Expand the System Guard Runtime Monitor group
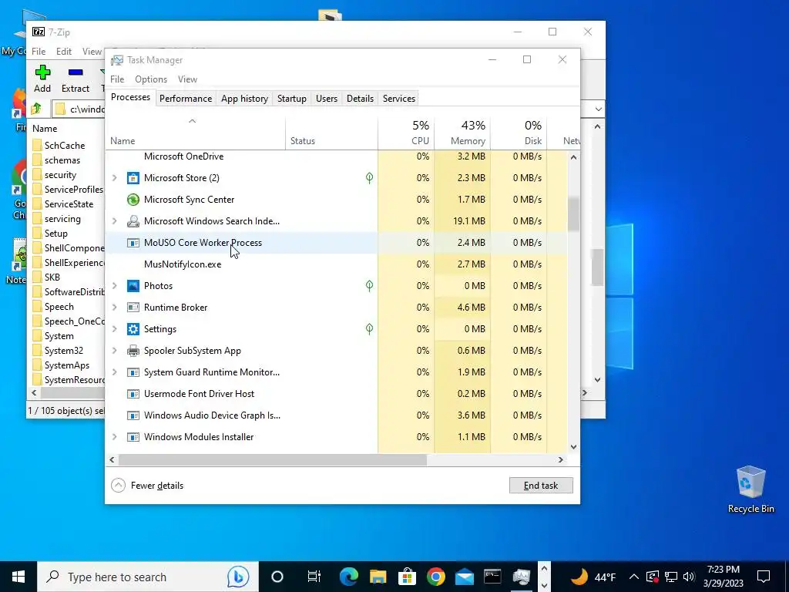The image size is (789, 592). click(115, 372)
